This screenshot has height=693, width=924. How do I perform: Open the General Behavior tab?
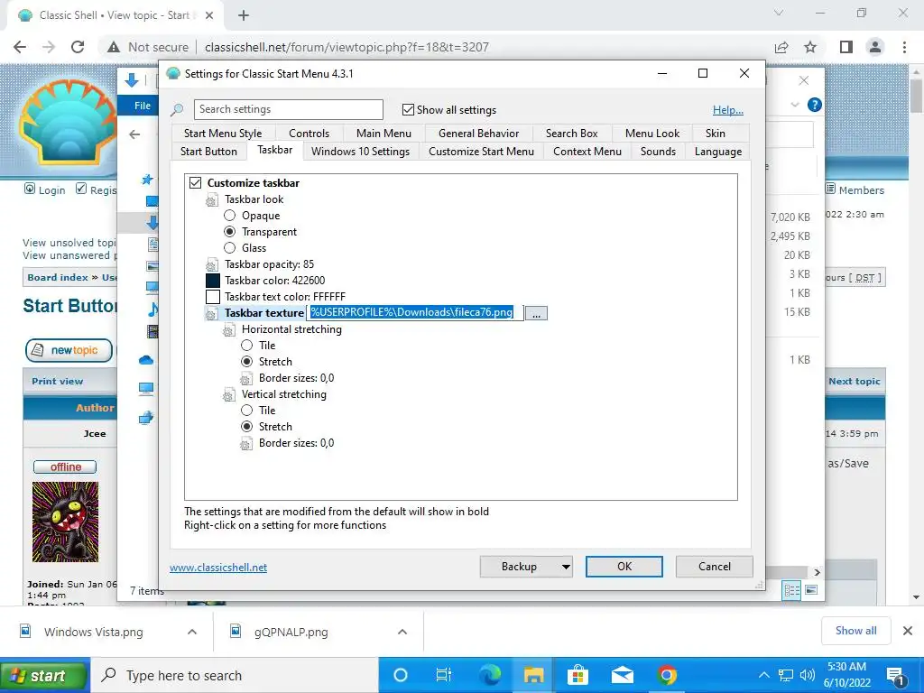click(x=478, y=134)
